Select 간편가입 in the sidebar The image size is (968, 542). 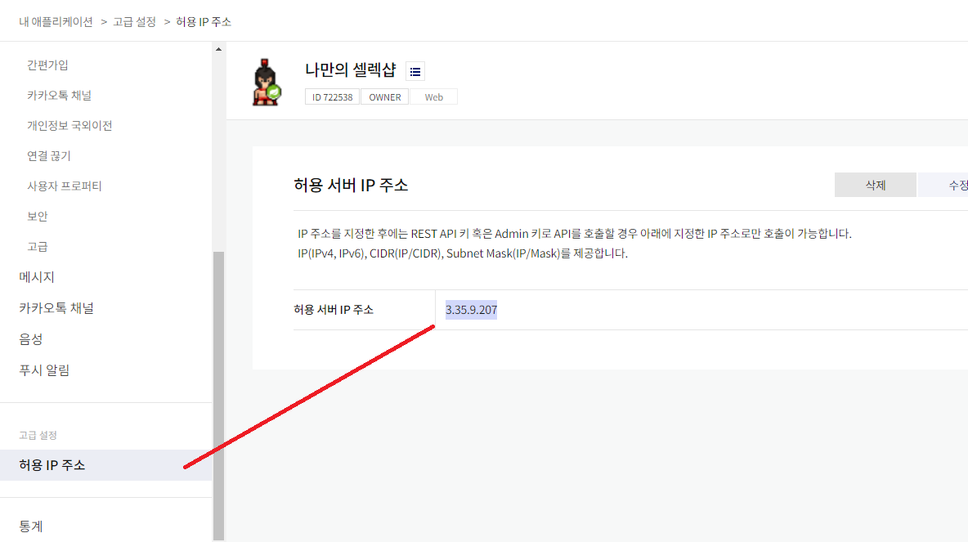click(x=47, y=65)
